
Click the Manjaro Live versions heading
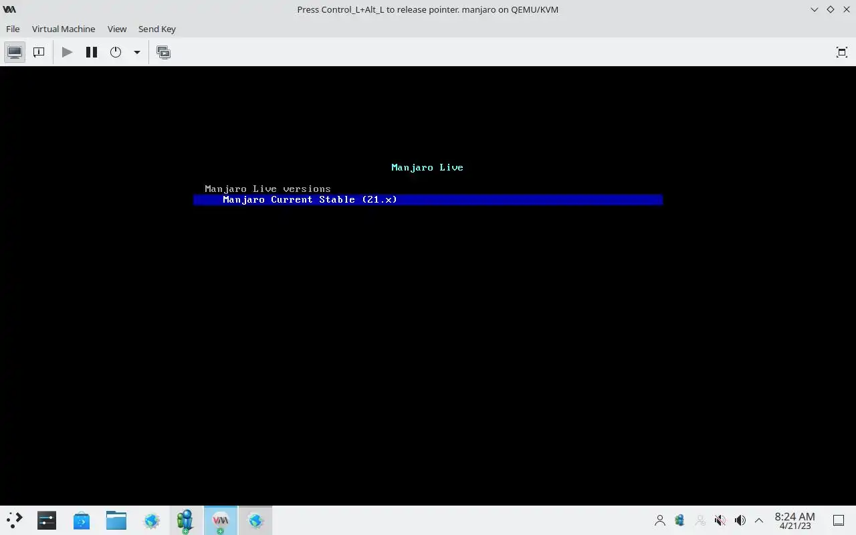click(267, 189)
